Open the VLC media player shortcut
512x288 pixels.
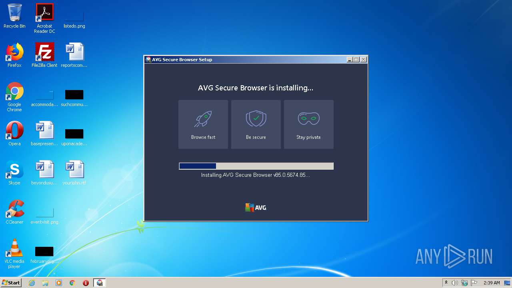point(14,254)
